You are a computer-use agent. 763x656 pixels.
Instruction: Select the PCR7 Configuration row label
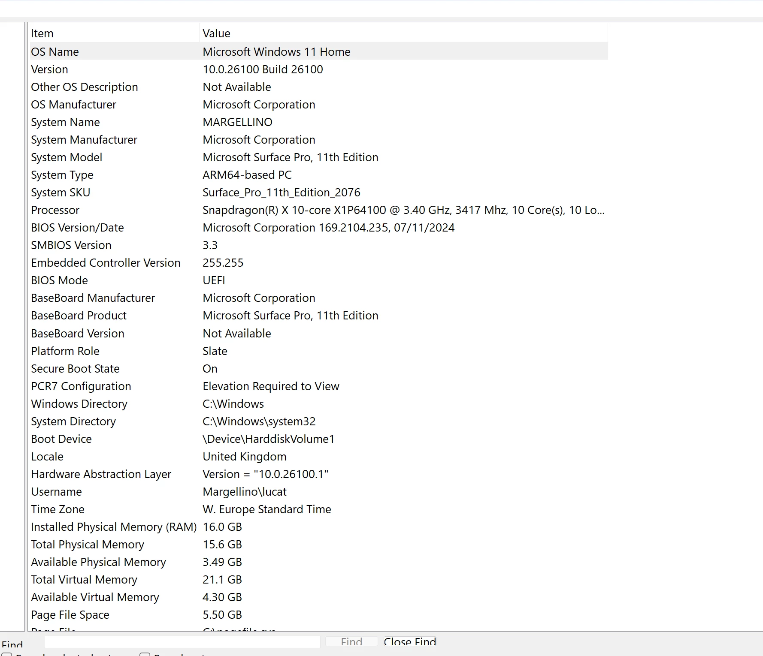81,386
